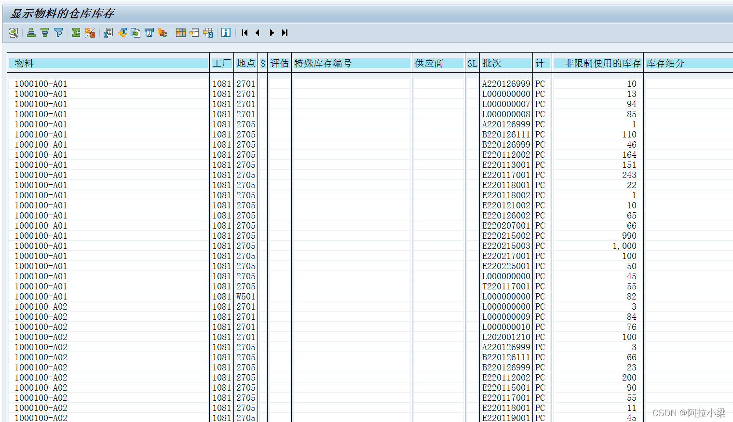Sort the list in ascending order

(30, 33)
